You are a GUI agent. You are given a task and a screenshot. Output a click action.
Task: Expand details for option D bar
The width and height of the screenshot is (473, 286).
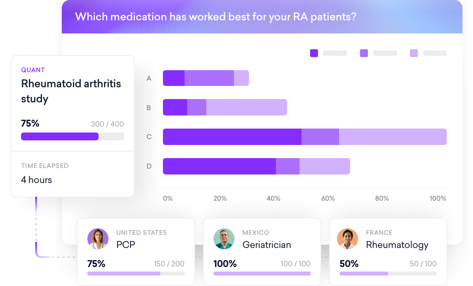pyautogui.click(x=257, y=166)
